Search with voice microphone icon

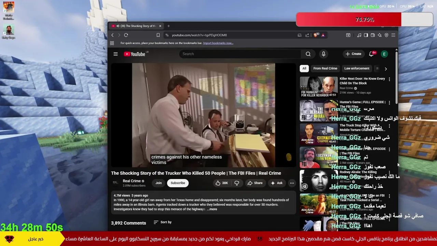click(x=324, y=54)
